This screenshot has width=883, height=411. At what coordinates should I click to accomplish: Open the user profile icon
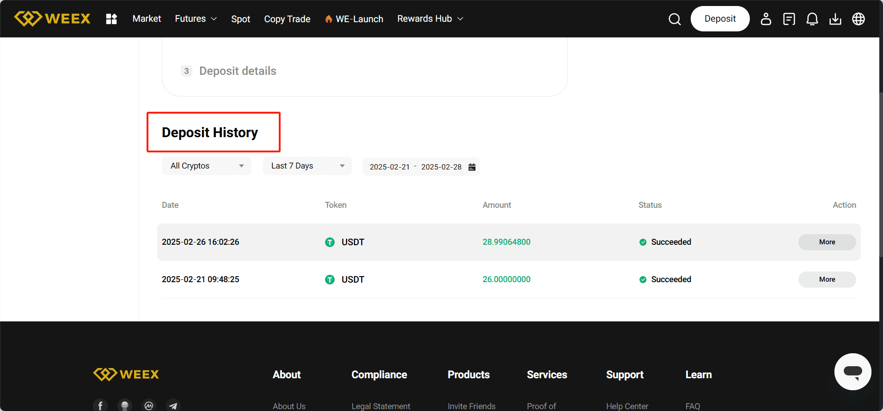point(766,19)
